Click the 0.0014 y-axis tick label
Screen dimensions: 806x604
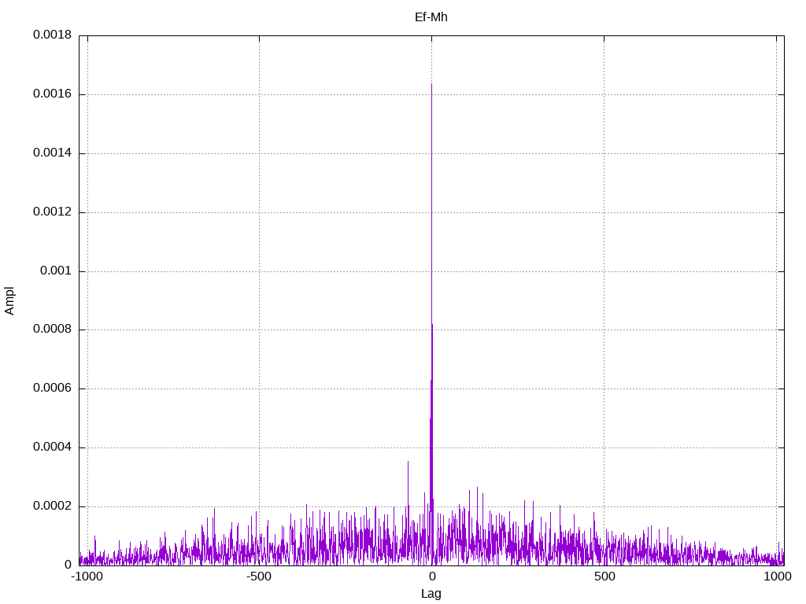[53, 153]
